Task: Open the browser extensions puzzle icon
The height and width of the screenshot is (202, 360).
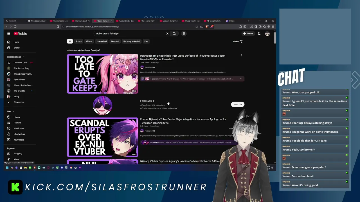Action: tap(240, 27)
